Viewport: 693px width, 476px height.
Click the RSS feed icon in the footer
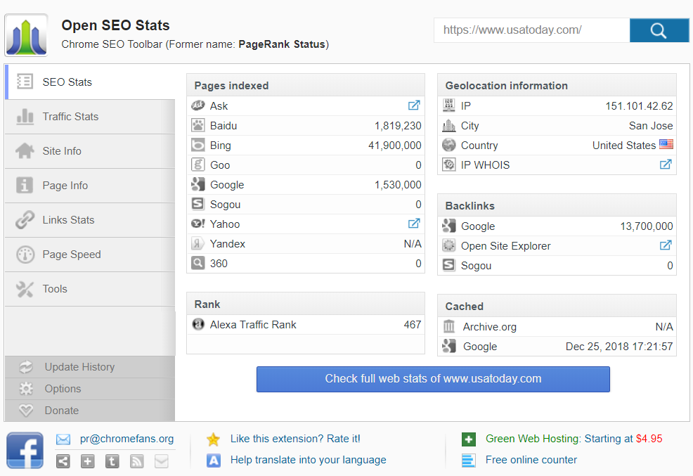click(x=137, y=461)
